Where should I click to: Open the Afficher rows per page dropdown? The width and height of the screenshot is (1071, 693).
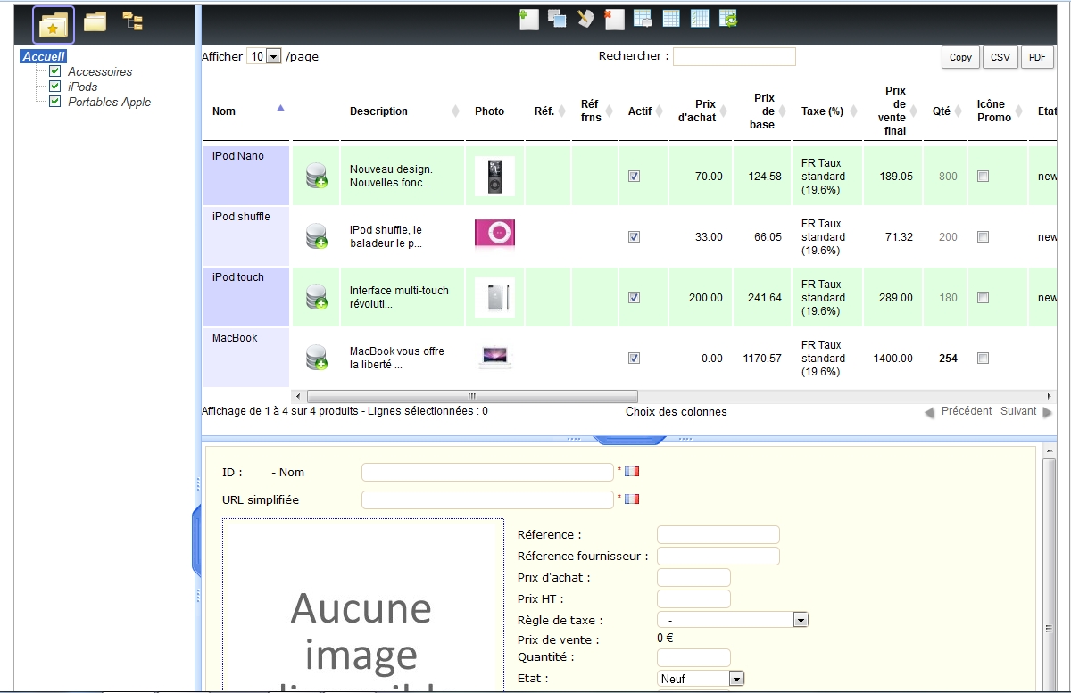pos(264,56)
